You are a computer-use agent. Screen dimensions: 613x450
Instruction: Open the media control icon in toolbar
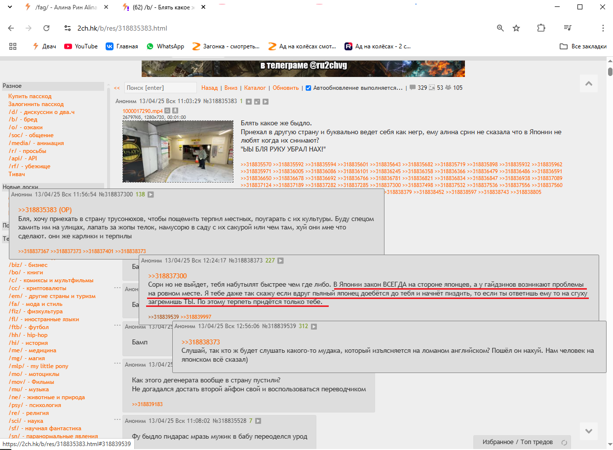[x=568, y=28]
